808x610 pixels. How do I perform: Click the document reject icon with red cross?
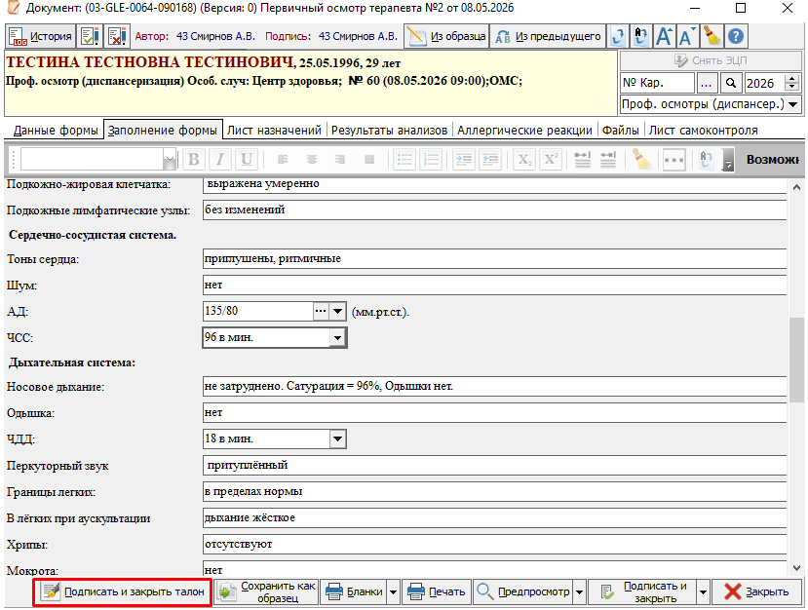click(x=117, y=37)
